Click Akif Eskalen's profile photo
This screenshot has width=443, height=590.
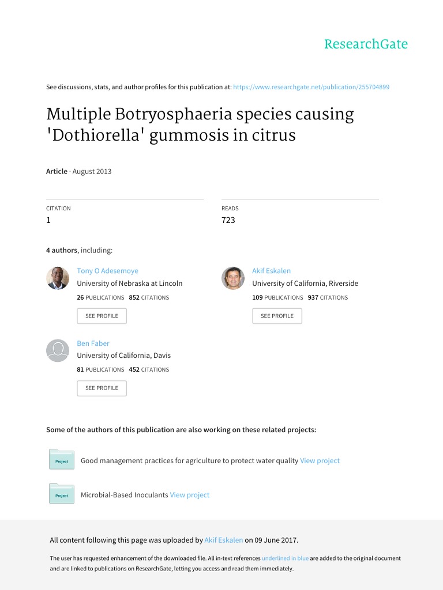233,278
